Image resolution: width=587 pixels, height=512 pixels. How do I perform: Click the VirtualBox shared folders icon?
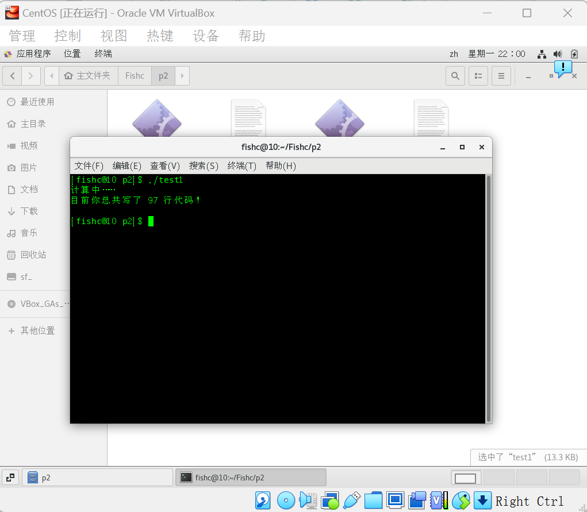373,500
